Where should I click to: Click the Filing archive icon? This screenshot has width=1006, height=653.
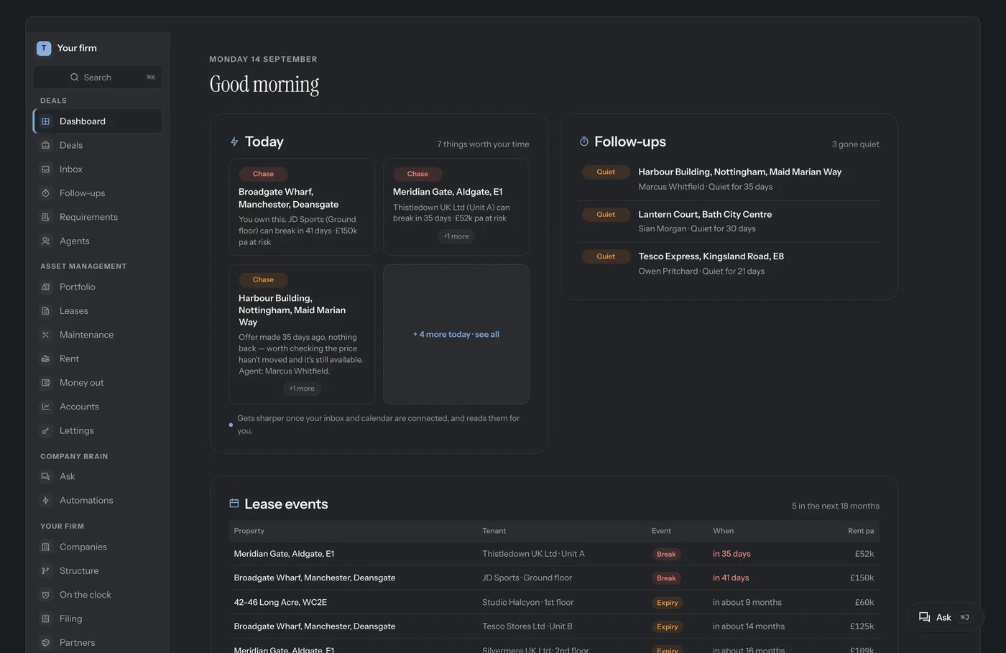click(x=45, y=619)
